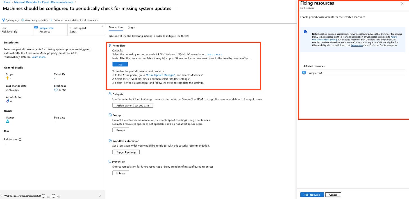This screenshot has width=409, height=199.
Task: Click the Open query icon
Action: coord(3,20)
